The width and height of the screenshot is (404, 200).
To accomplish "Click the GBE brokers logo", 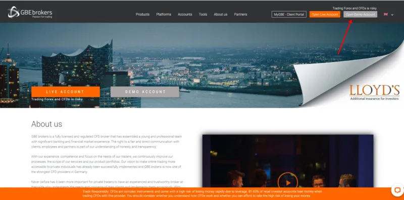I will tap(30, 12).
